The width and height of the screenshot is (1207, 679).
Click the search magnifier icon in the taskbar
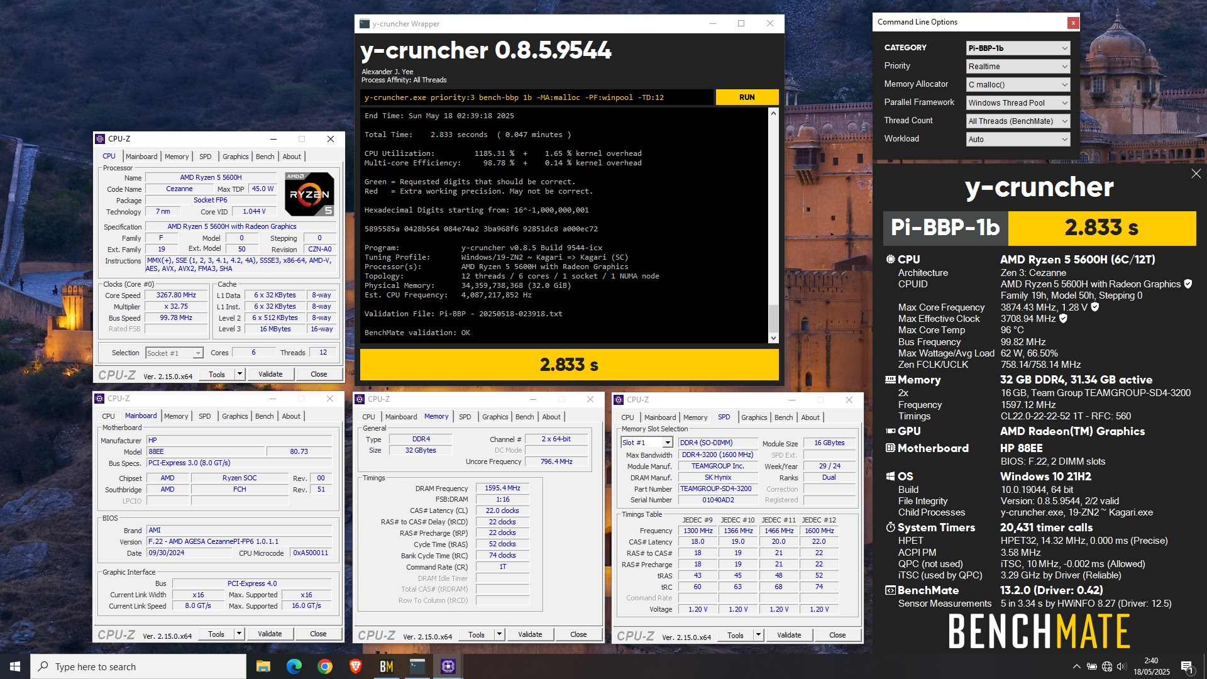pos(43,666)
